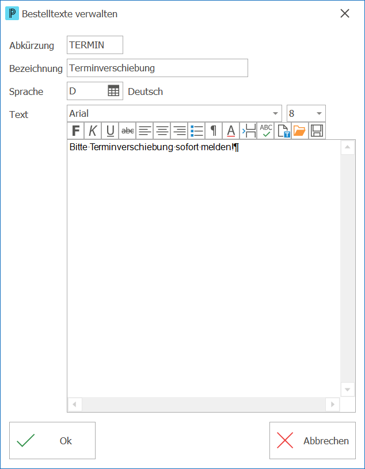This screenshot has width=365, height=469.
Task: Click the Bestelltexte app logo icon
Action: click(x=12, y=14)
